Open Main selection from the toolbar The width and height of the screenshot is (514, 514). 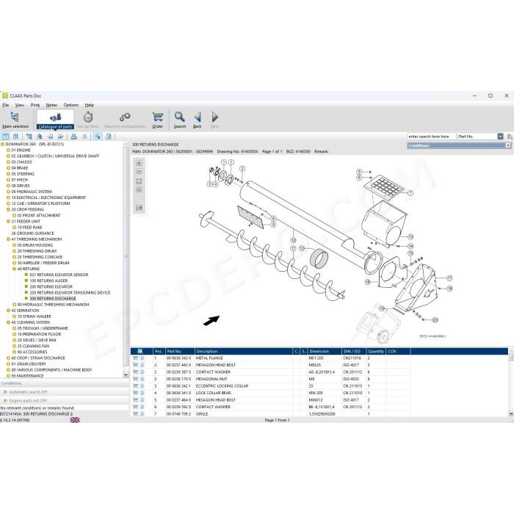(x=15, y=120)
